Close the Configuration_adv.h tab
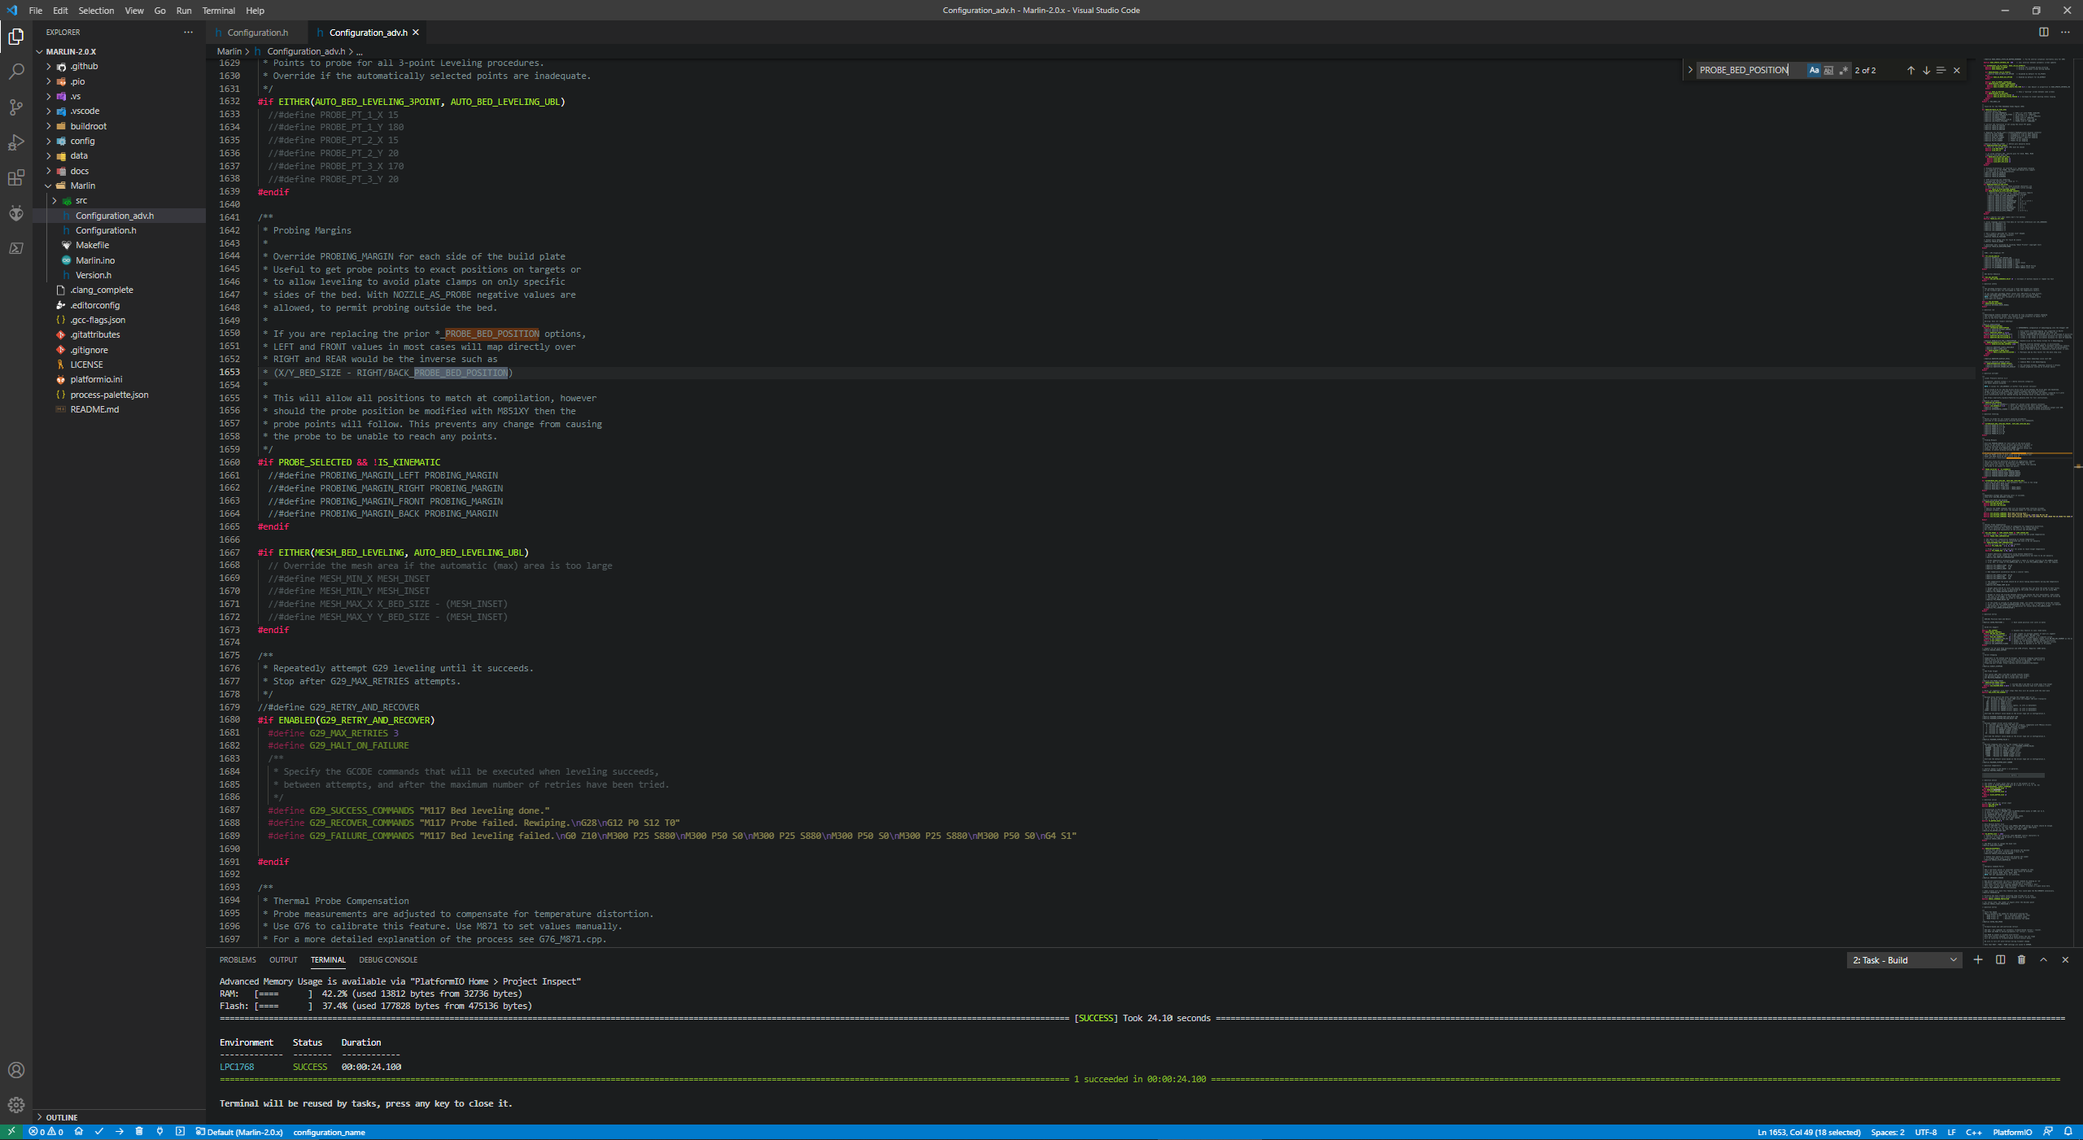The height and width of the screenshot is (1140, 2083). coord(416,33)
